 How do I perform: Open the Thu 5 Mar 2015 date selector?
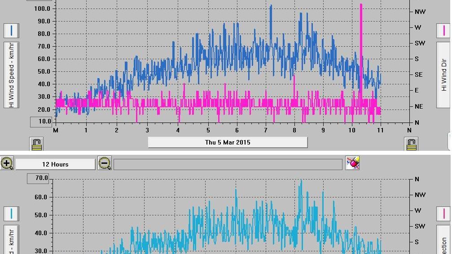pos(228,142)
